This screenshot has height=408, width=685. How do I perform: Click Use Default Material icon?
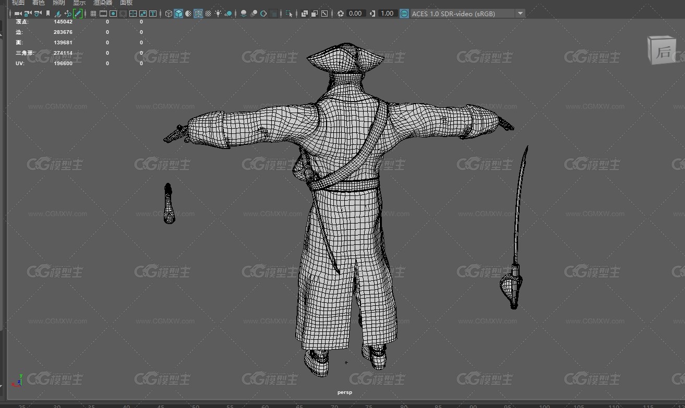coord(188,14)
